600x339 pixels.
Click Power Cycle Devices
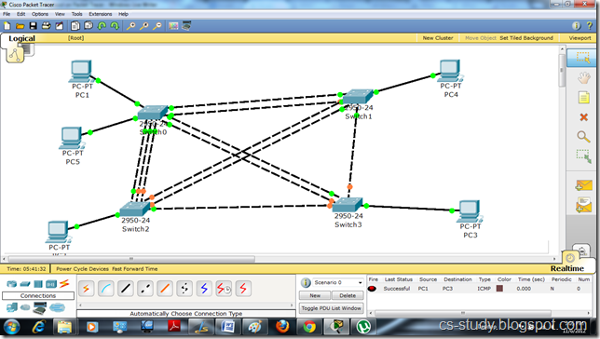pos(82,269)
